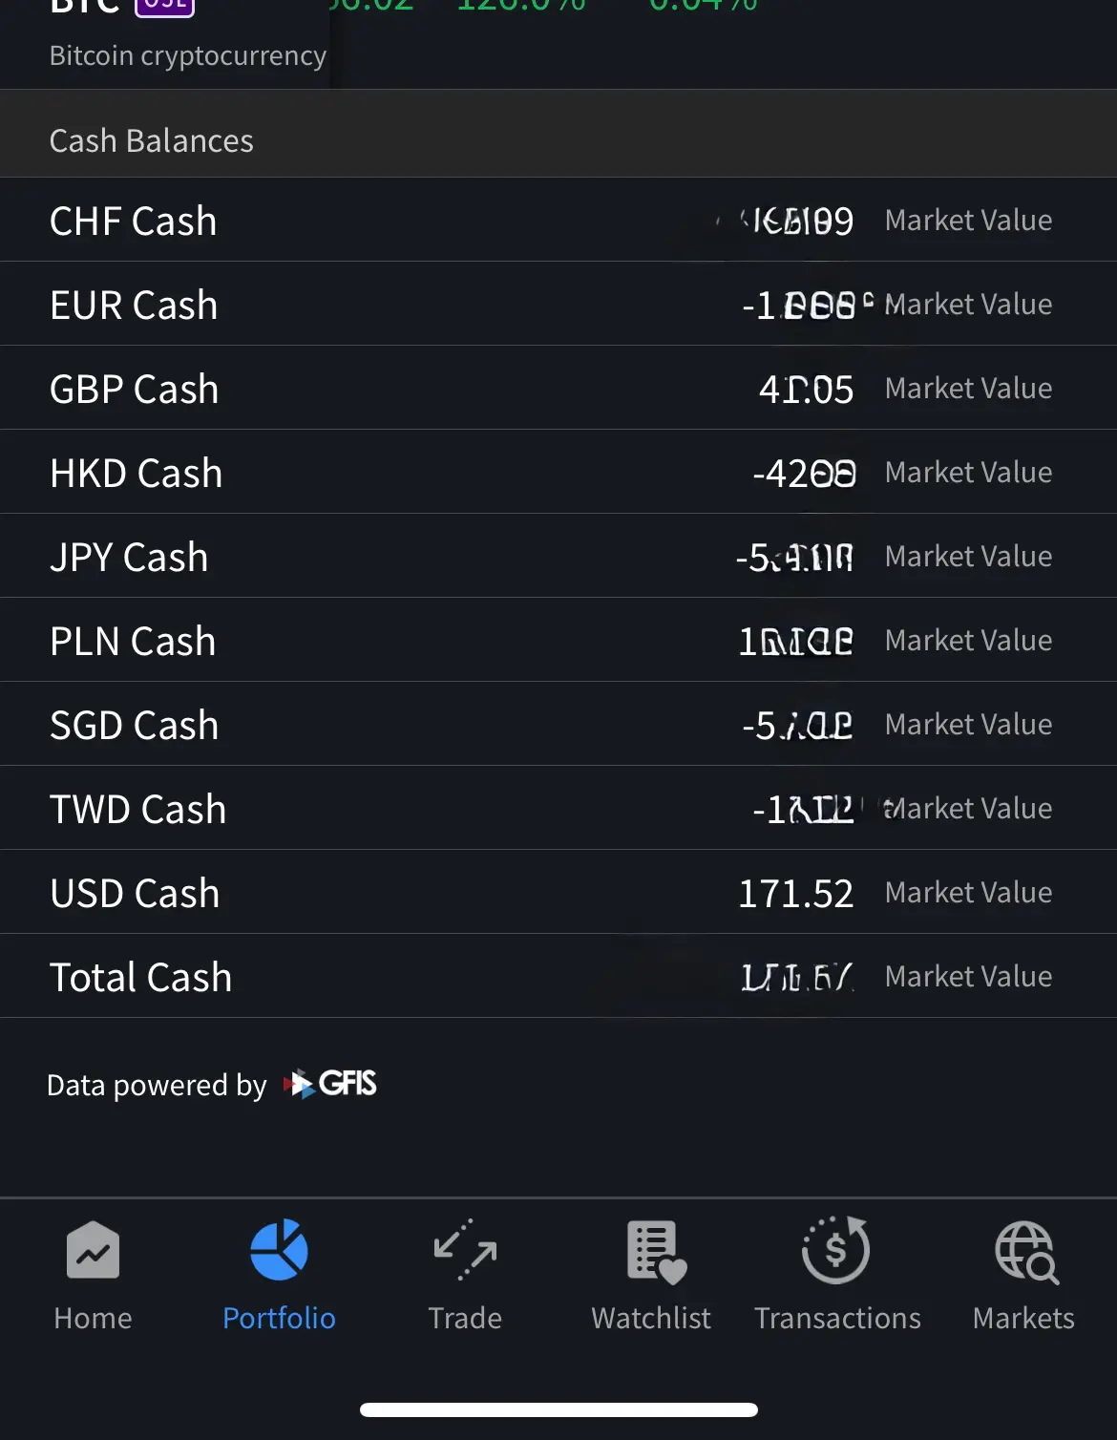Image resolution: width=1117 pixels, height=1440 pixels.
Task: Select the EUR Cash balance row
Action: pos(558,304)
